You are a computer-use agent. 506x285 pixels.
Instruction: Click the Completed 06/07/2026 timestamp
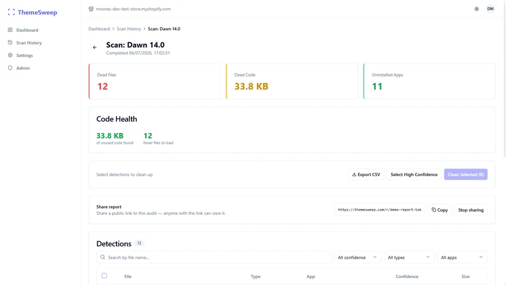tap(138, 53)
